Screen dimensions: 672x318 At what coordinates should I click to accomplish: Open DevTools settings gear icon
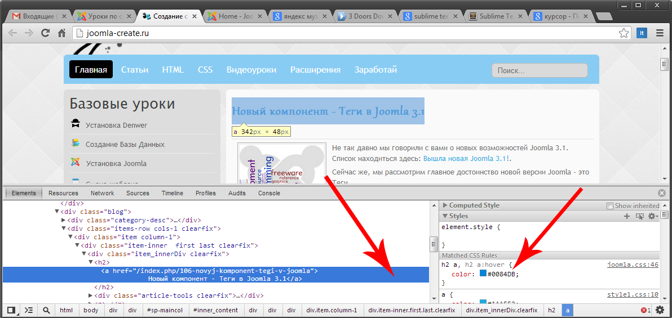tap(660, 310)
